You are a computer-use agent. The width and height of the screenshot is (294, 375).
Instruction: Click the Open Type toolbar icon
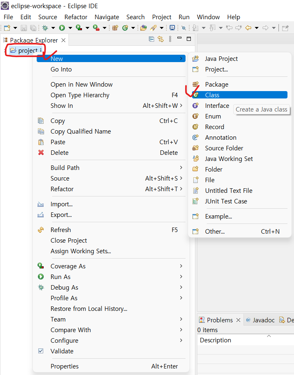click(144, 28)
